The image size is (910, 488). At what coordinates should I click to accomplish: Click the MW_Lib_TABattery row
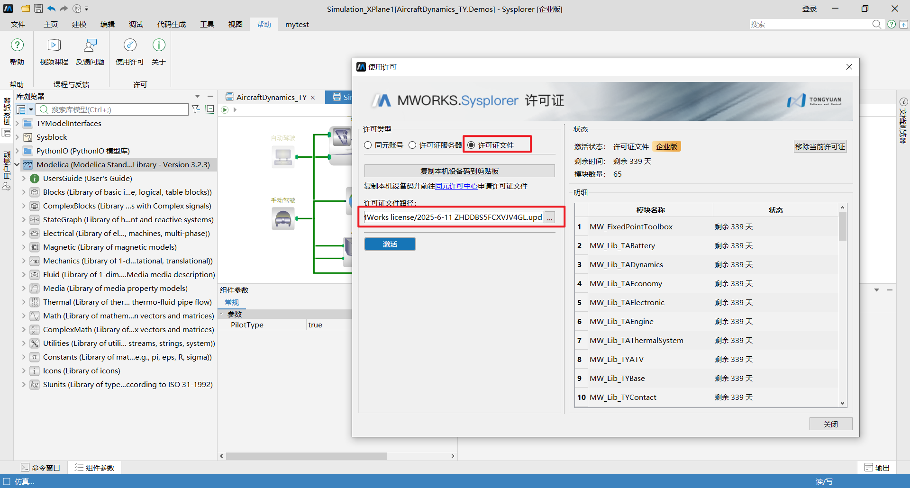coord(706,245)
